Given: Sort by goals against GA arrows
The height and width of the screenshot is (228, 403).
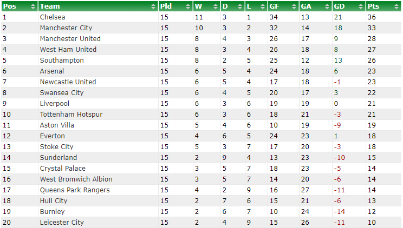Looking at the screenshot, I should pyautogui.click(x=327, y=6).
